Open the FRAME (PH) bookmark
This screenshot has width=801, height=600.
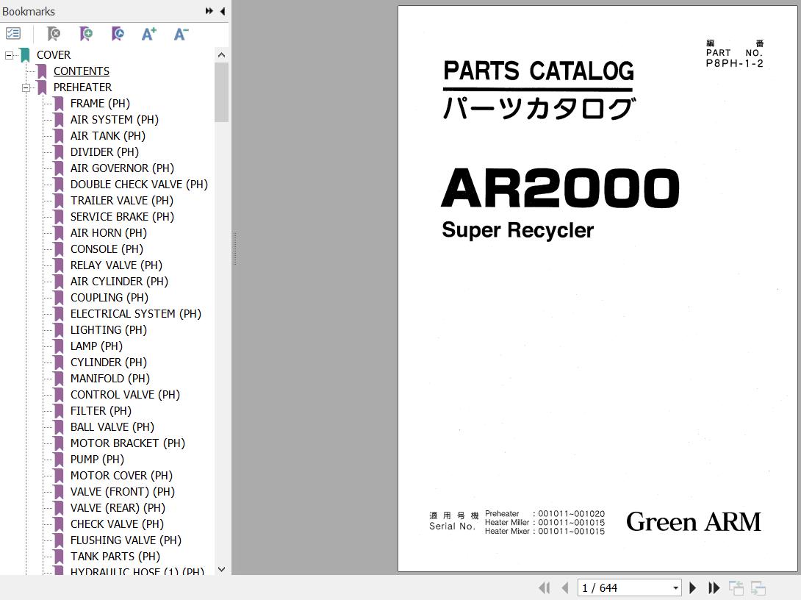pyautogui.click(x=100, y=103)
